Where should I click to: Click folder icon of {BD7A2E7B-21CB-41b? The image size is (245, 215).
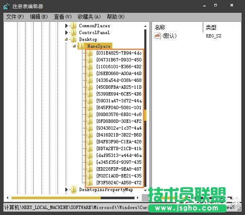(x=90, y=148)
